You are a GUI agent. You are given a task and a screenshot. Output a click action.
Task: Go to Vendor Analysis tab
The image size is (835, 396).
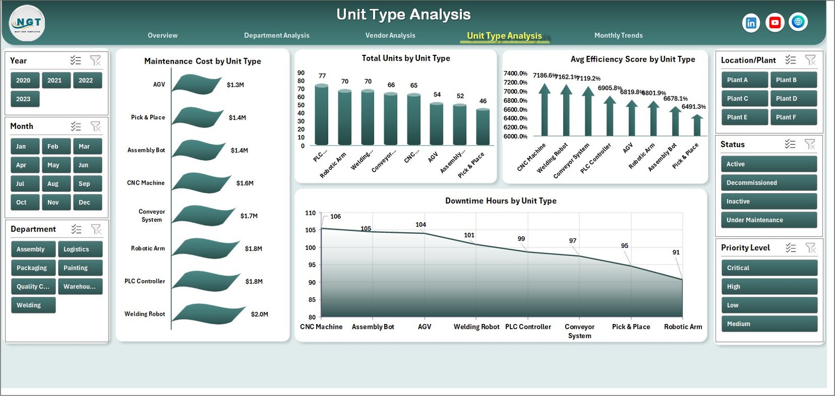[x=390, y=35]
